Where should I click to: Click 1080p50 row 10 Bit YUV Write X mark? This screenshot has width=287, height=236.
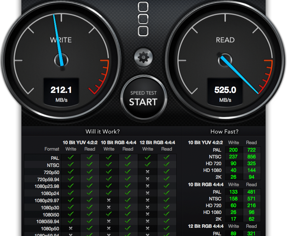[x=71, y=228]
